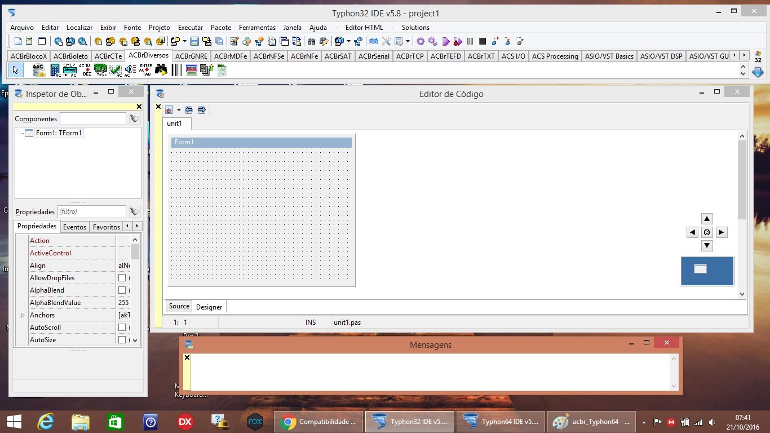Viewport: 770px width, 433px height.
Task: Open Chrome from the Windows taskbar
Action: [x=318, y=422]
